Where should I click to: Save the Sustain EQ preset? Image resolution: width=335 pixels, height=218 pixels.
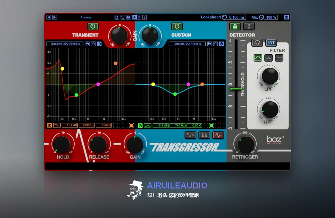pyautogui.click(x=210, y=44)
